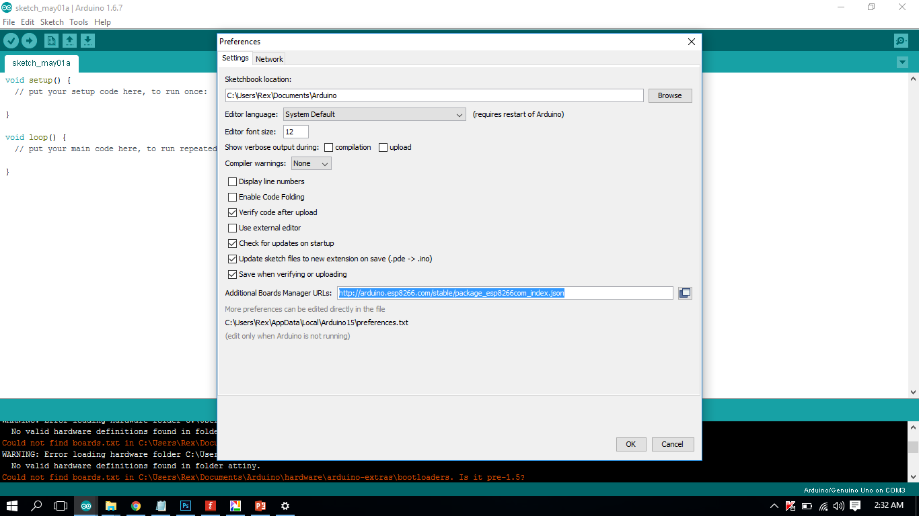The image size is (919, 516).
Task: Click the battery status tray icon
Action: pyautogui.click(x=807, y=506)
